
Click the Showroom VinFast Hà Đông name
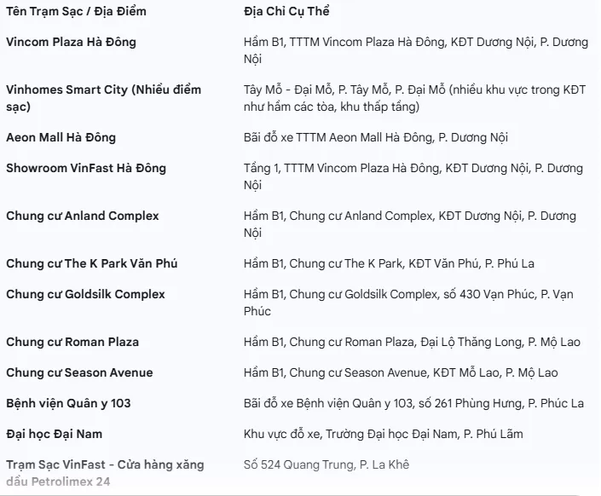pos(86,168)
